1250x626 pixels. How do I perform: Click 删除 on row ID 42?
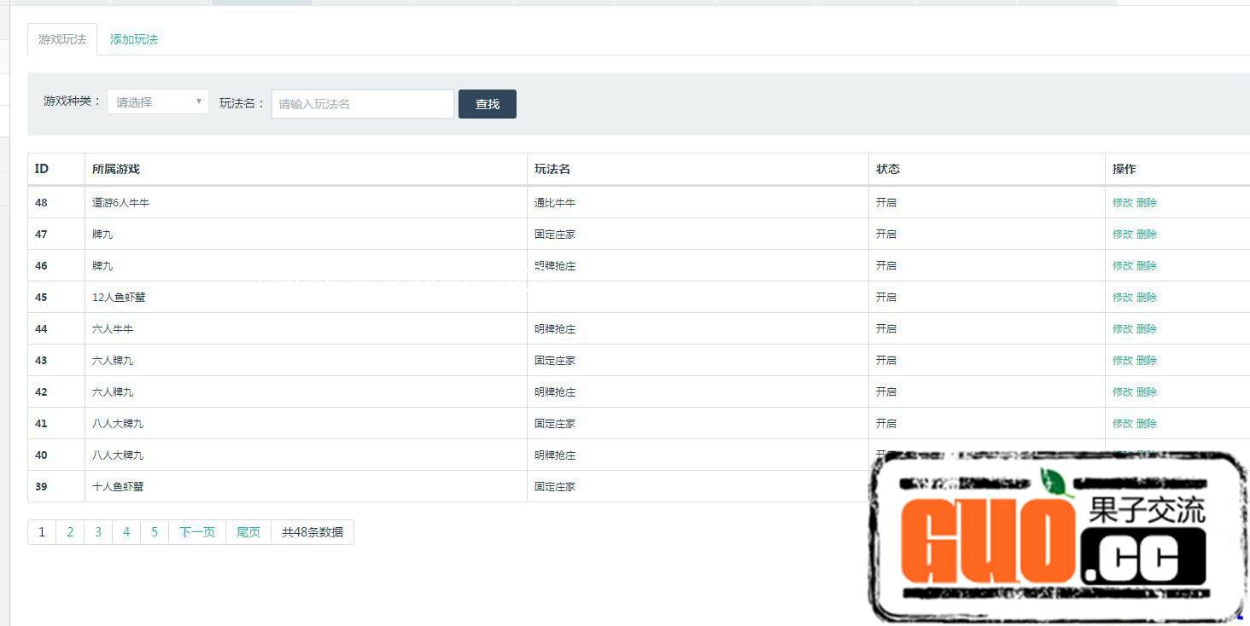coord(1147,392)
